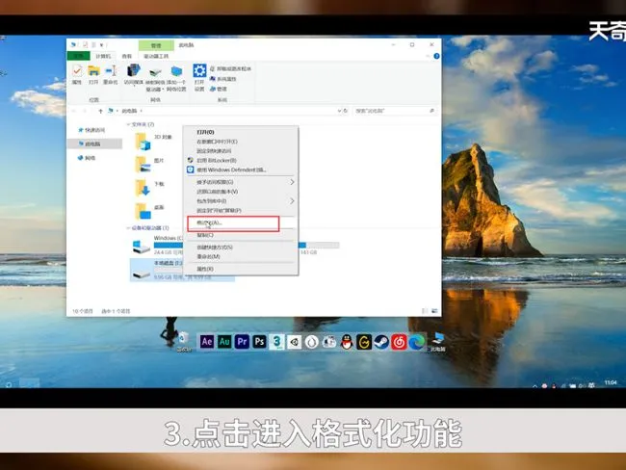Open Microsoft Edge from the dock

pyautogui.click(x=417, y=342)
